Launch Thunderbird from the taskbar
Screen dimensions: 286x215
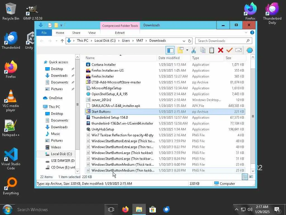pyautogui.click(x=166, y=209)
